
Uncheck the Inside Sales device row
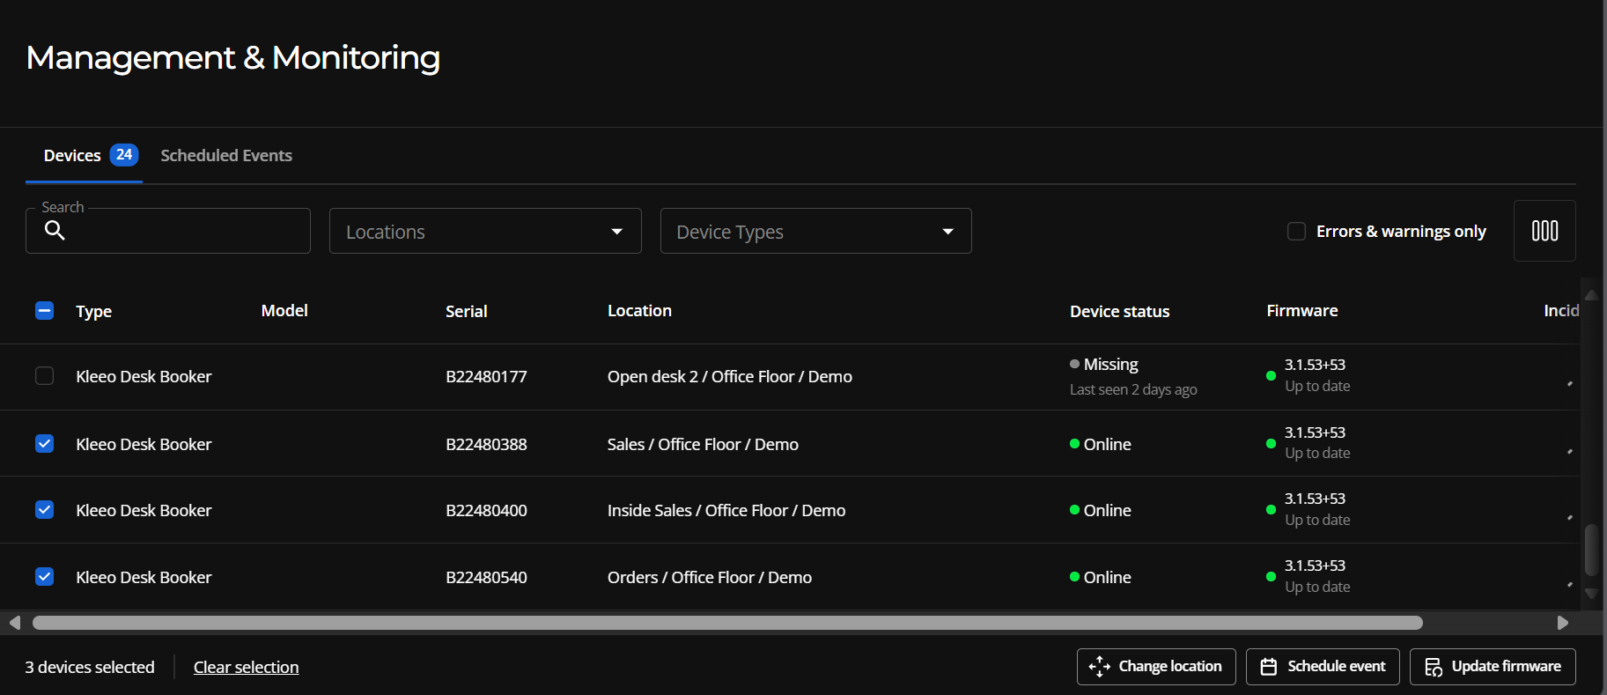point(44,510)
